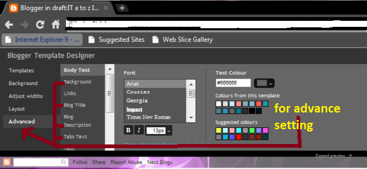Image resolution: width=367 pixels, height=169 pixels.
Task: Click the Expand preview link
Action: 330,156
